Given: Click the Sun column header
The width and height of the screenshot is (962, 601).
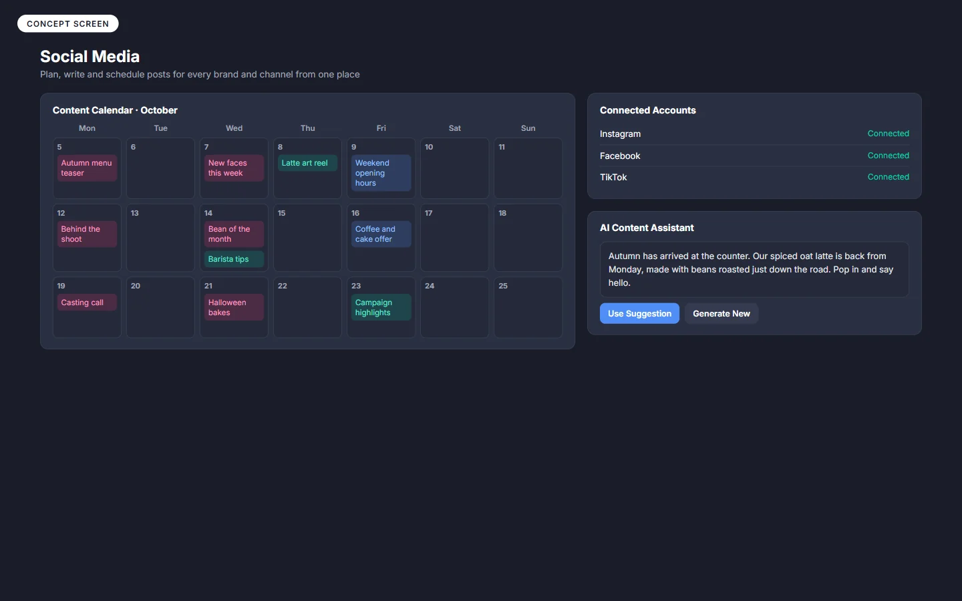Looking at the screenshot, I should tap(528, 128).
